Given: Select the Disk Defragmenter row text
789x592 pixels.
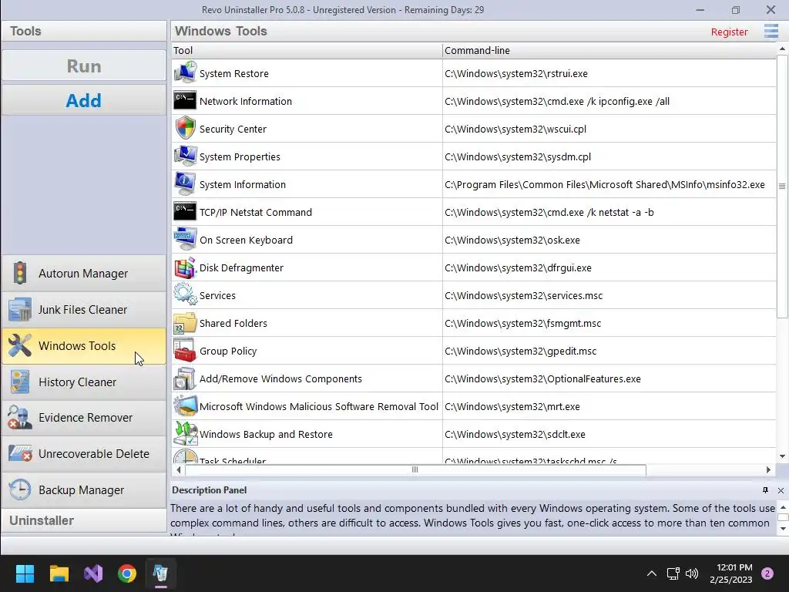Looking at the screenshot, I should 241,267.
